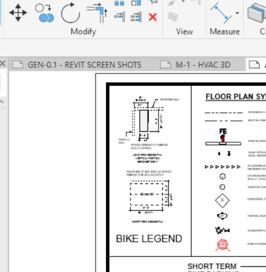The width and height of the screenshot is (266, 272).
Task: Click the short term residential bike rack diagram
Action: pyautogui.click(x=150, y=197)
